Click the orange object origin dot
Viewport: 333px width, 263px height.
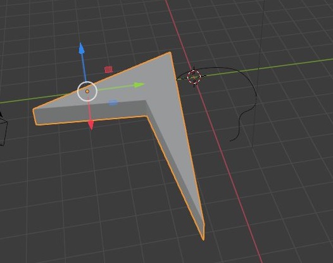point(87,91)
